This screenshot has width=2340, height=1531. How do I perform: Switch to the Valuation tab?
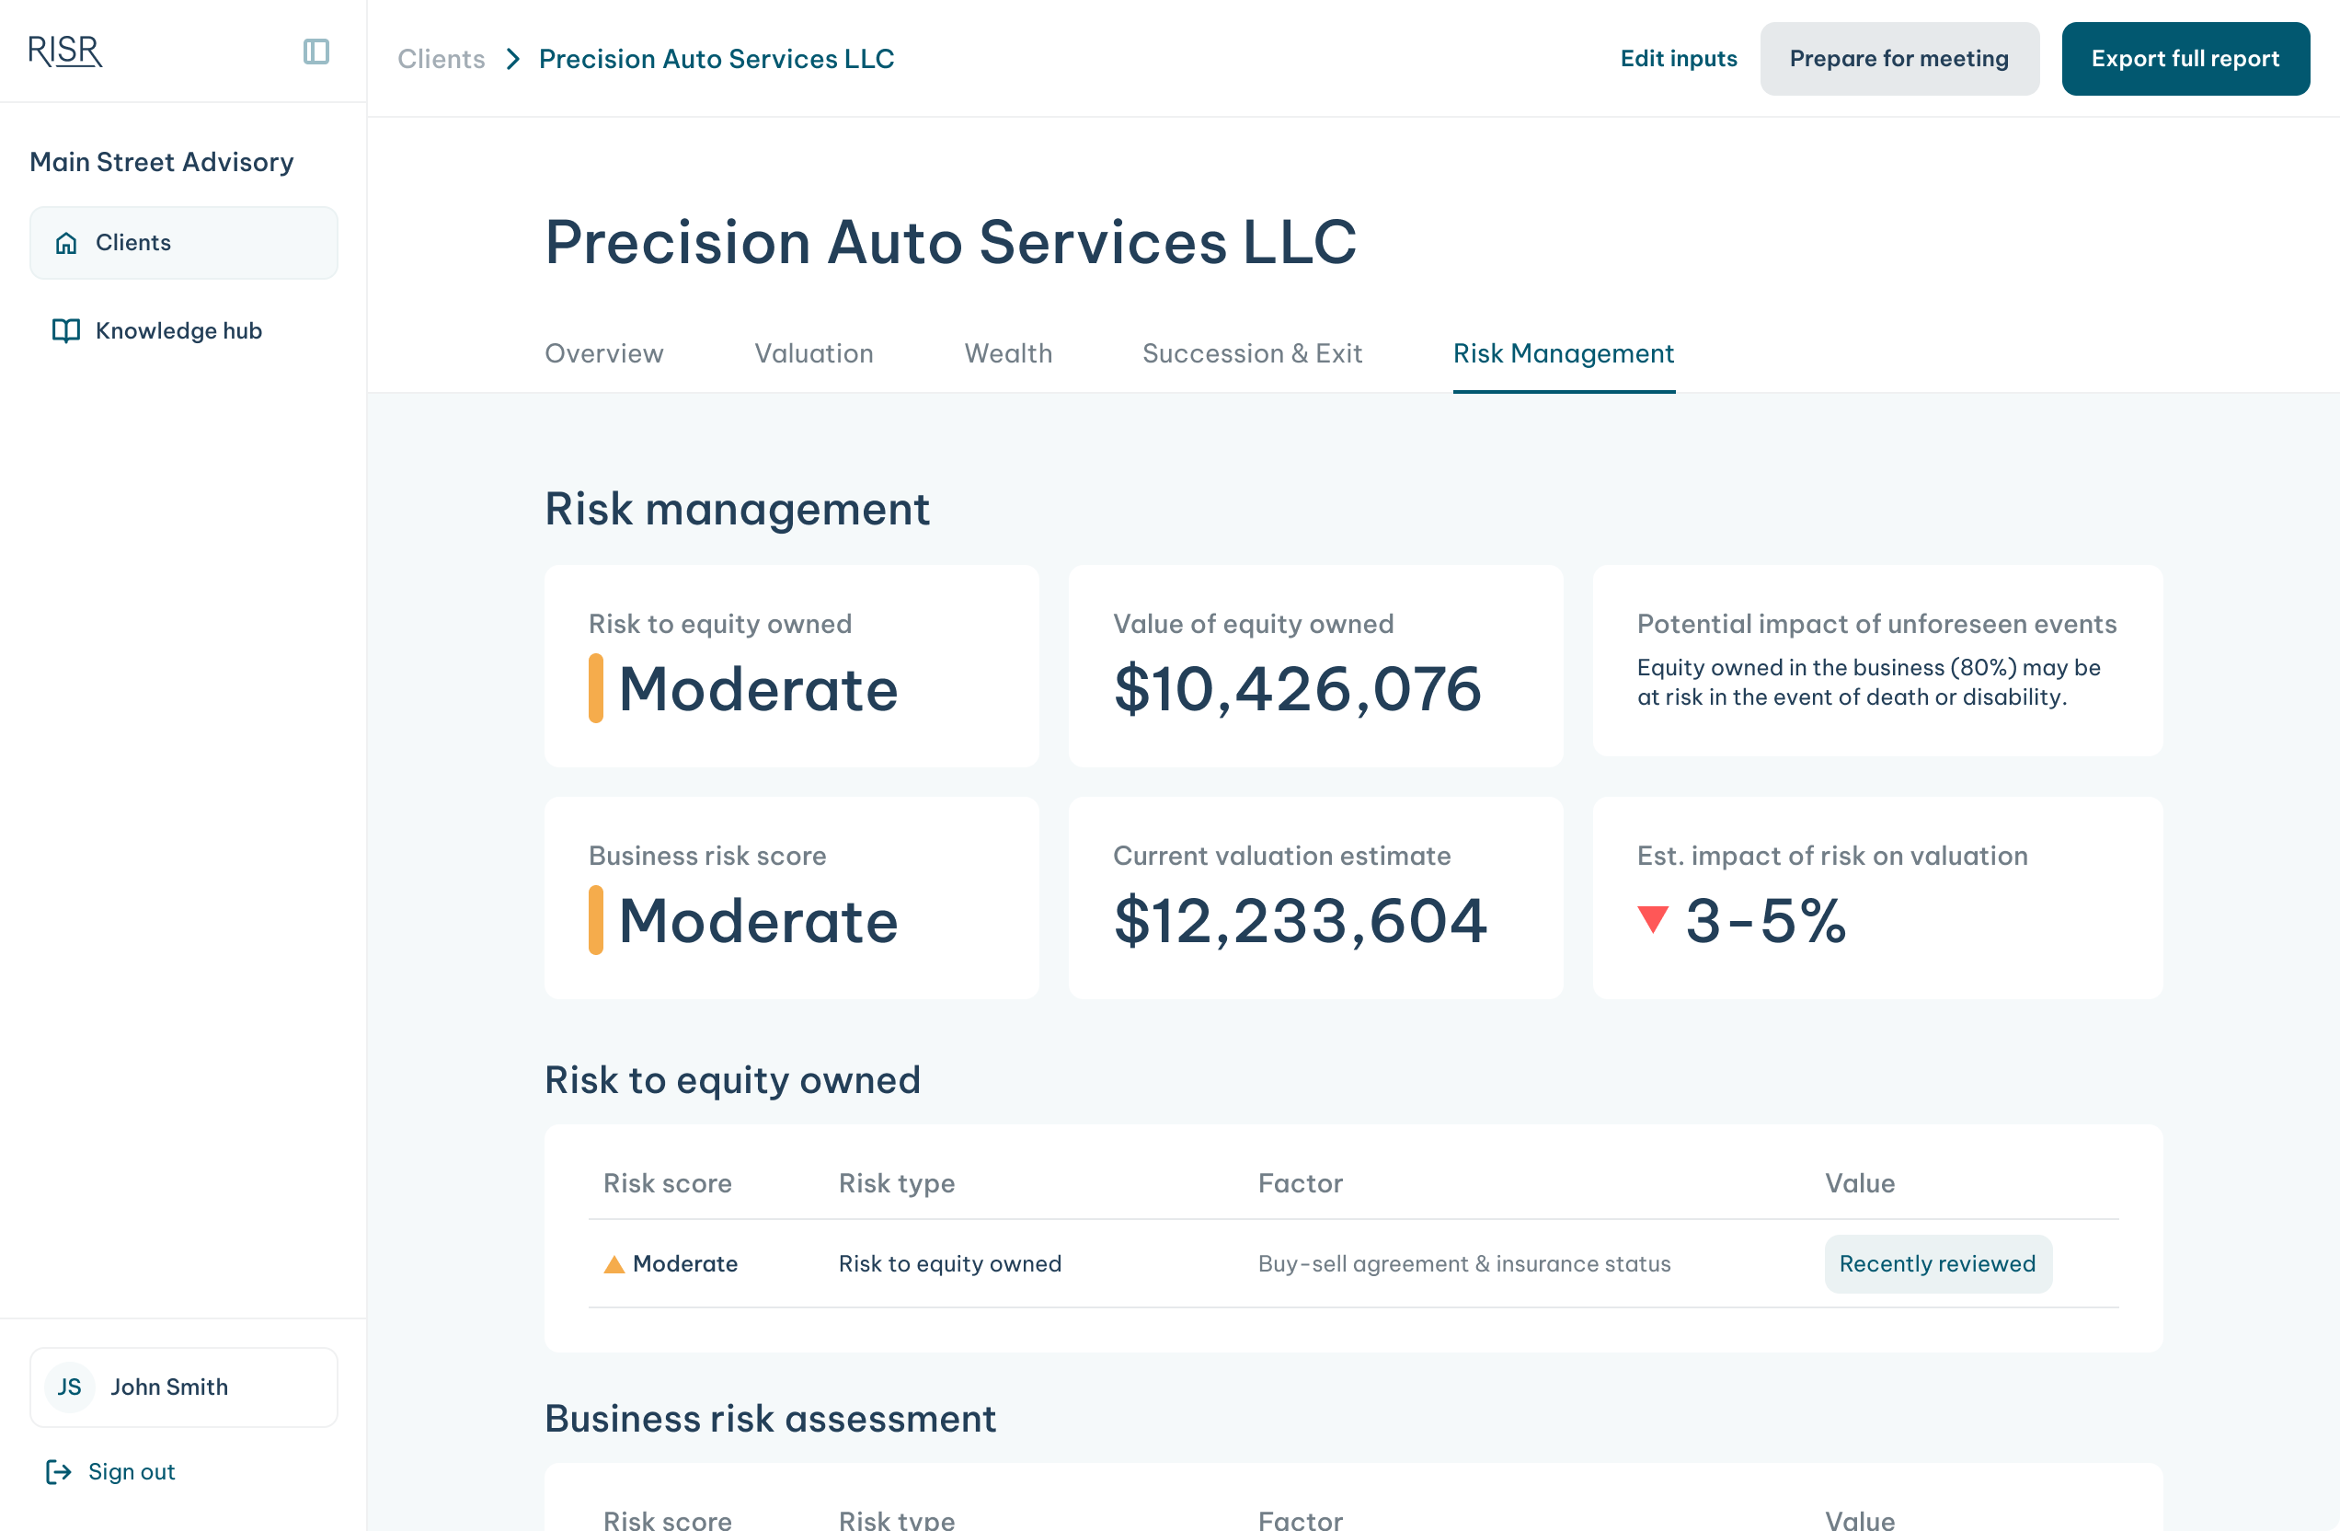pos(813,353)
